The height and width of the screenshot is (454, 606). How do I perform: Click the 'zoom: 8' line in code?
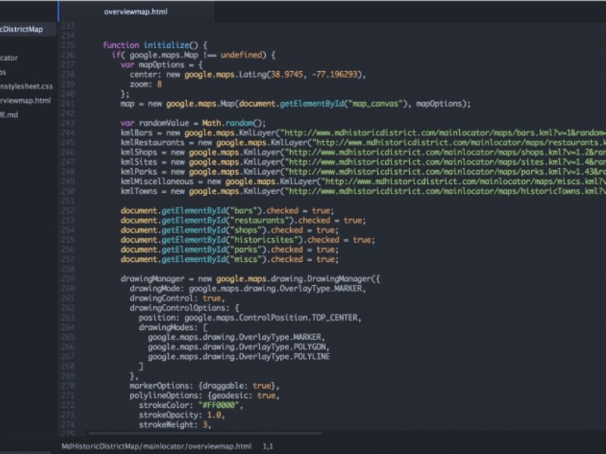point(146,84)
